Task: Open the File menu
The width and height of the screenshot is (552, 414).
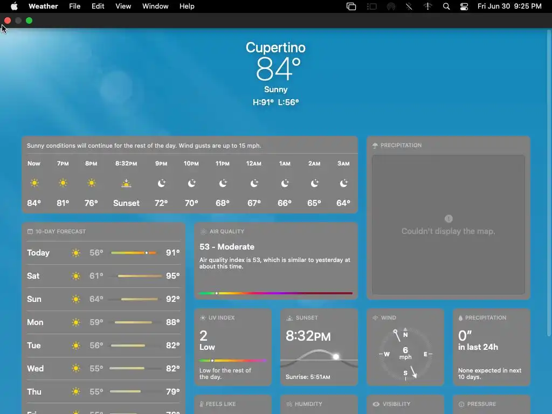Action: pos(74,6)
